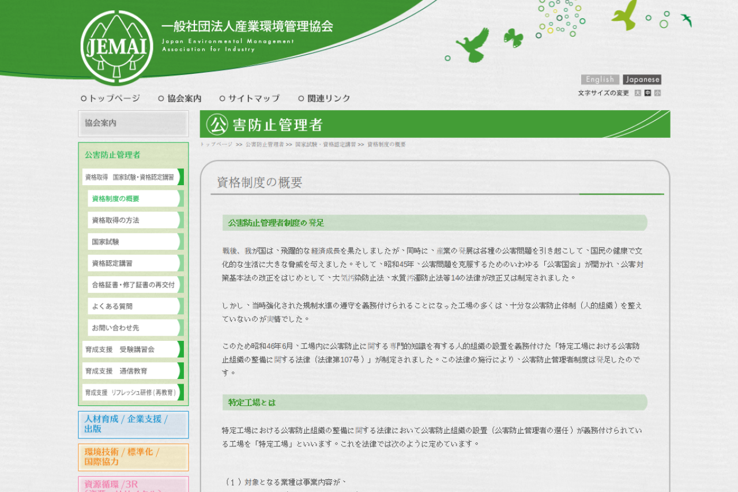Open 育成支援 通信教育 sidebar item
The image size is (738, 492).
pos(133,371)
